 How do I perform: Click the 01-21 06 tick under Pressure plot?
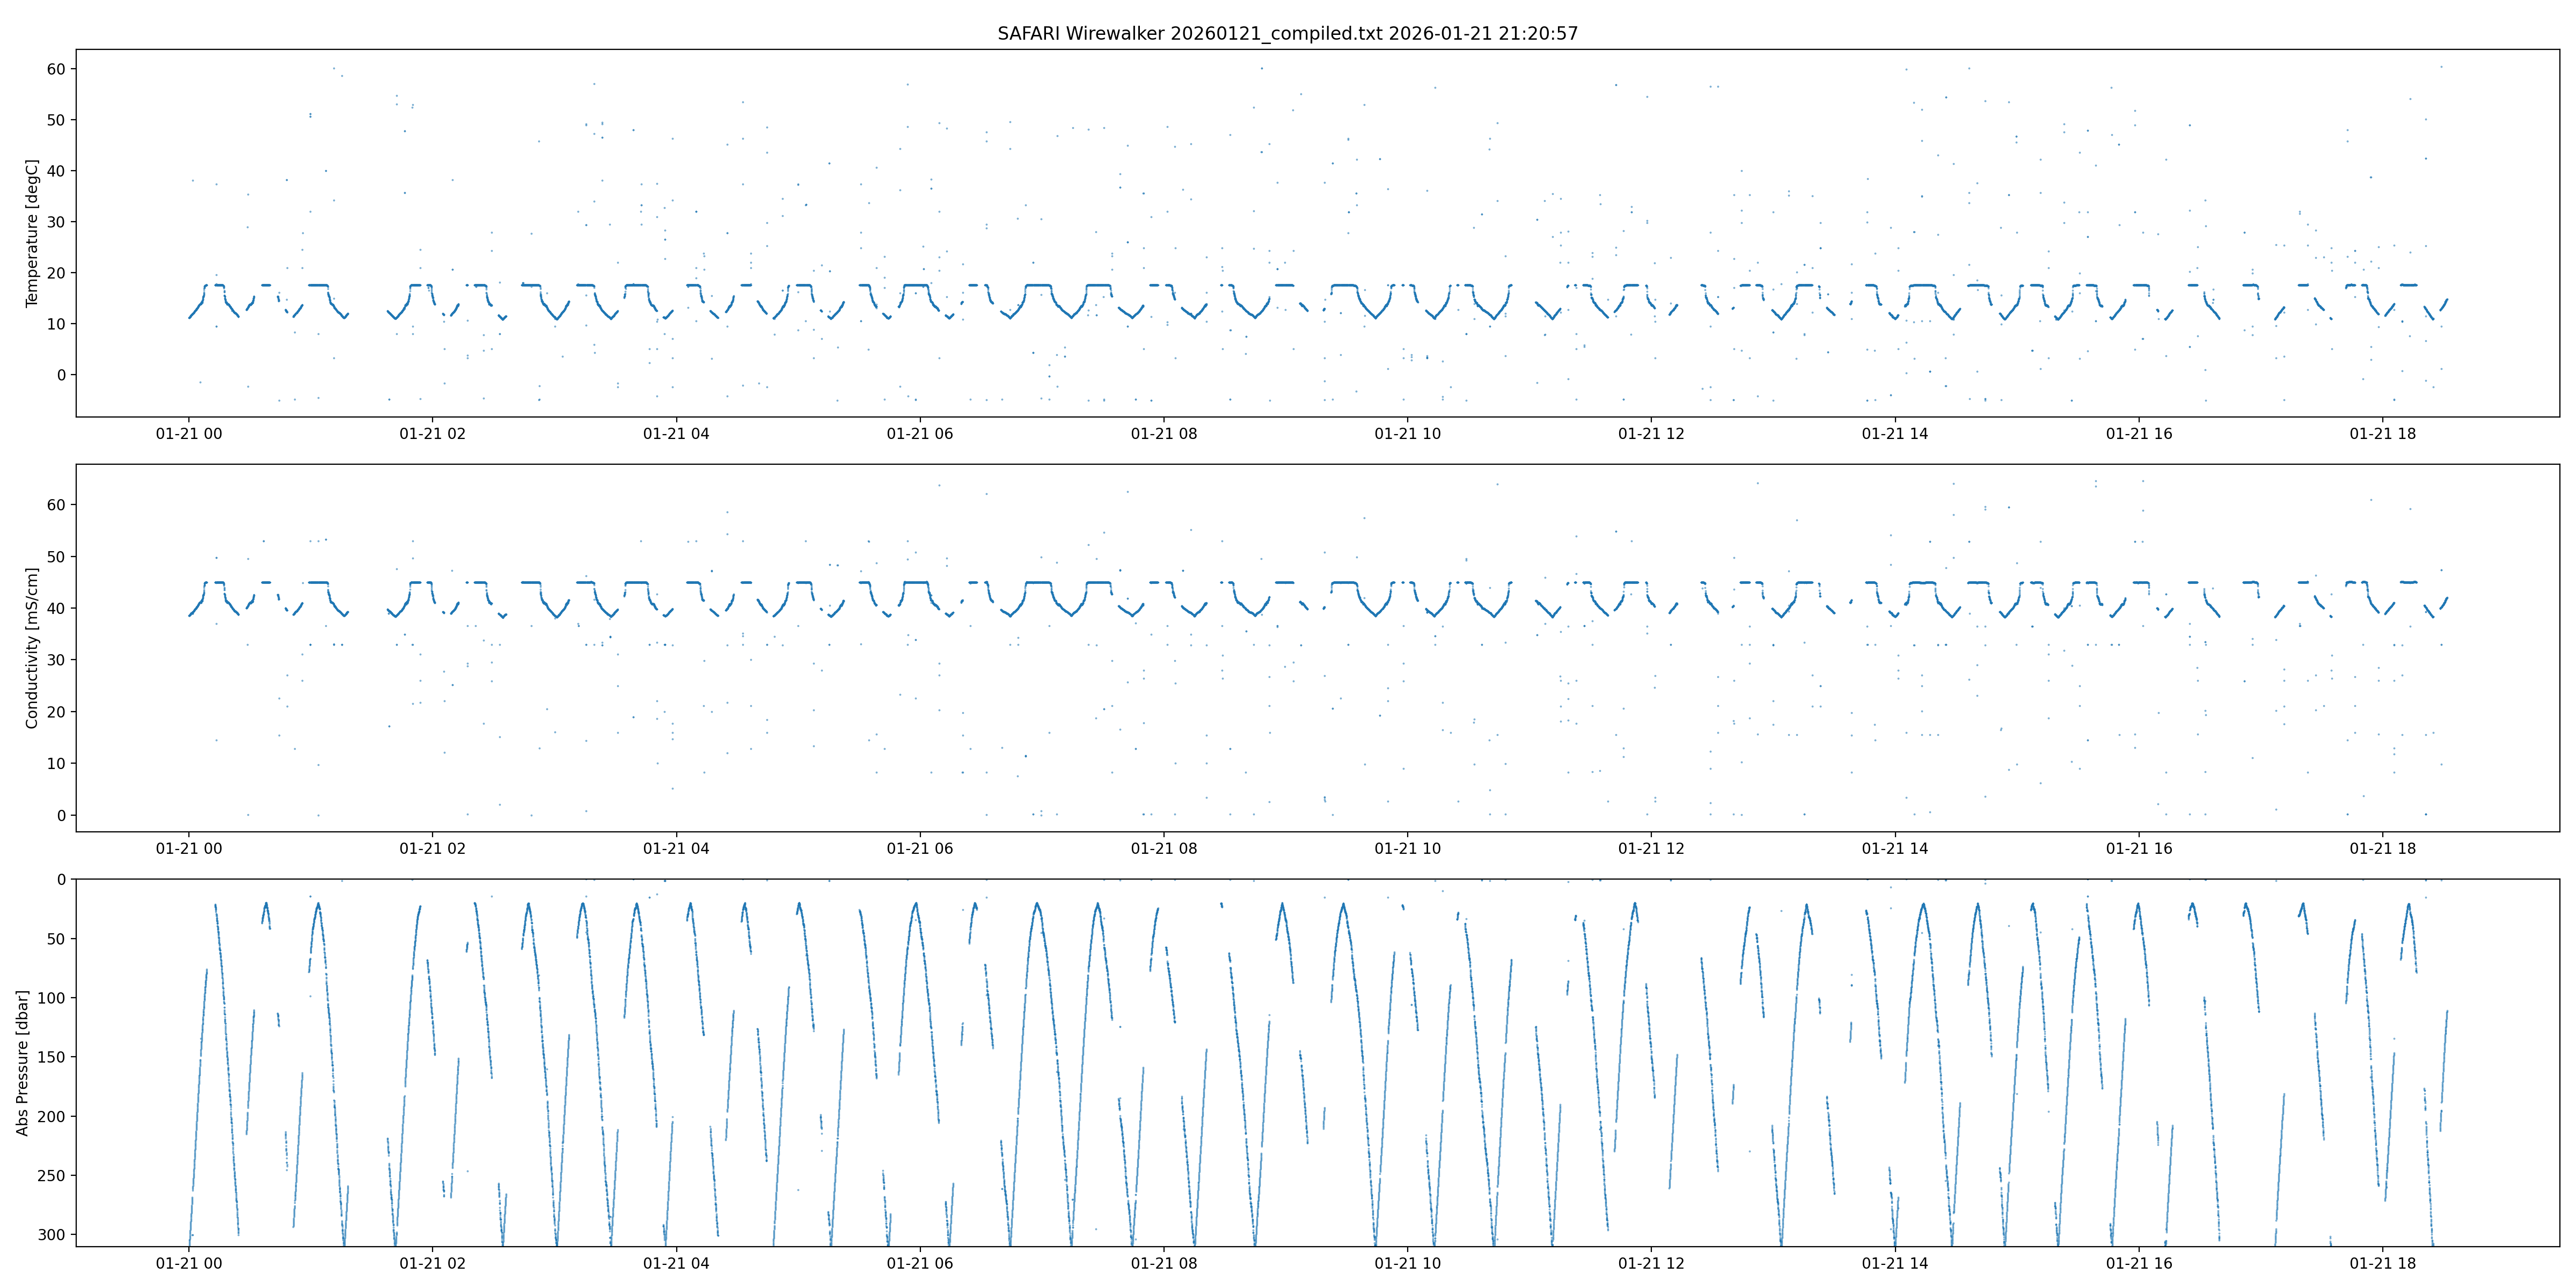(x=920, y=1263)
